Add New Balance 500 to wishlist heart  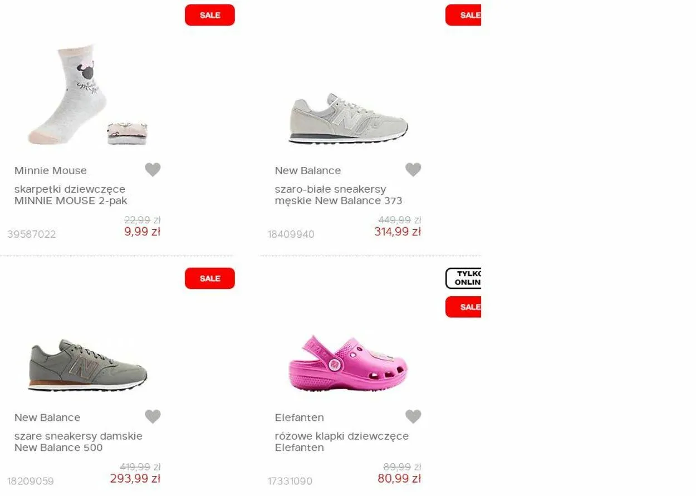coord(153,416)
